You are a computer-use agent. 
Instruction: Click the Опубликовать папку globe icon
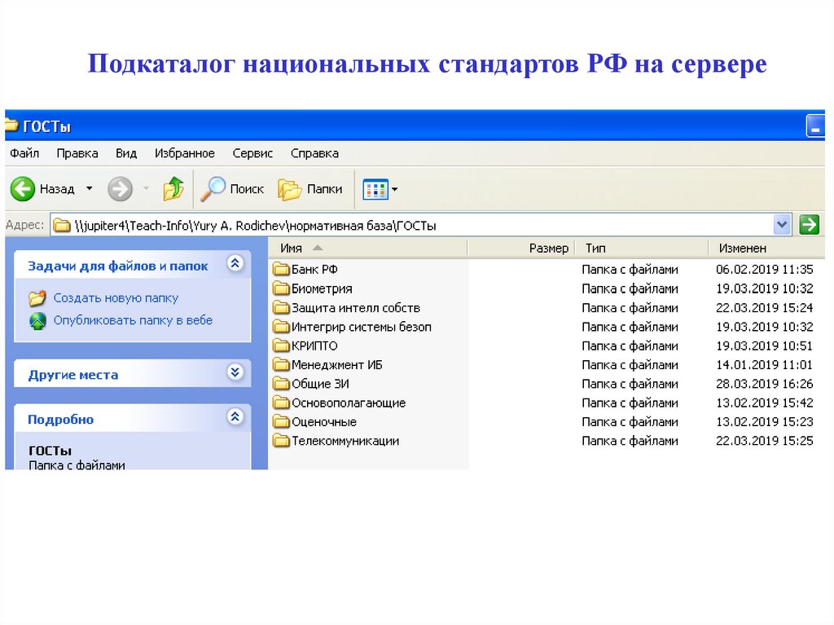[37, 320]
